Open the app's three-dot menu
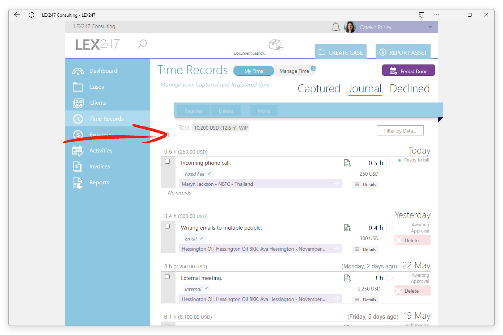The width and height of the screenshot is (503, 335). click(437, 15)
